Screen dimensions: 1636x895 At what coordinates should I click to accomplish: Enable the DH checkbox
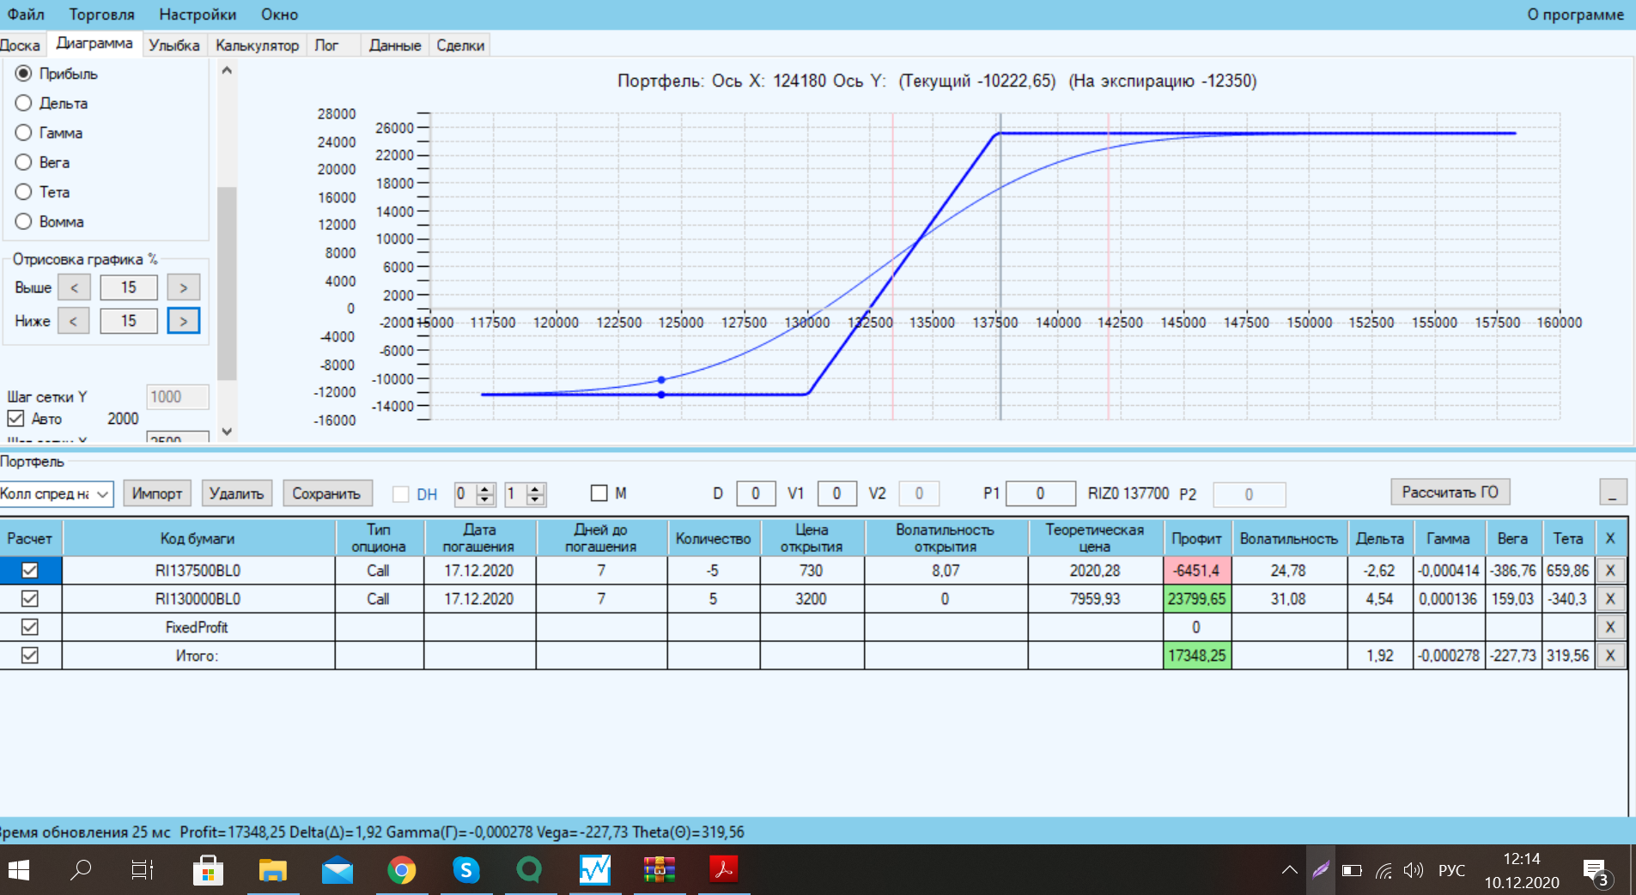coord(400,494)
